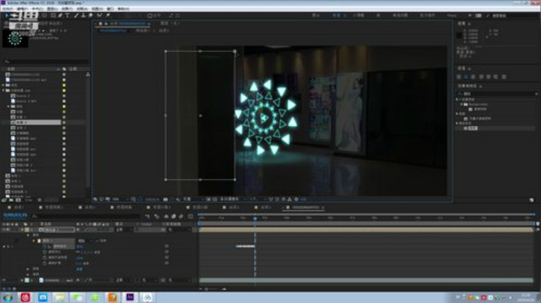
Task: Open the 图层 (Layer) menu
Action: coord(52,8)
